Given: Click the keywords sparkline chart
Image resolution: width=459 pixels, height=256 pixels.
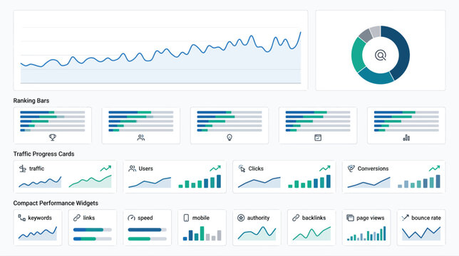Looking at the screenshot, I should click(38, 233).
